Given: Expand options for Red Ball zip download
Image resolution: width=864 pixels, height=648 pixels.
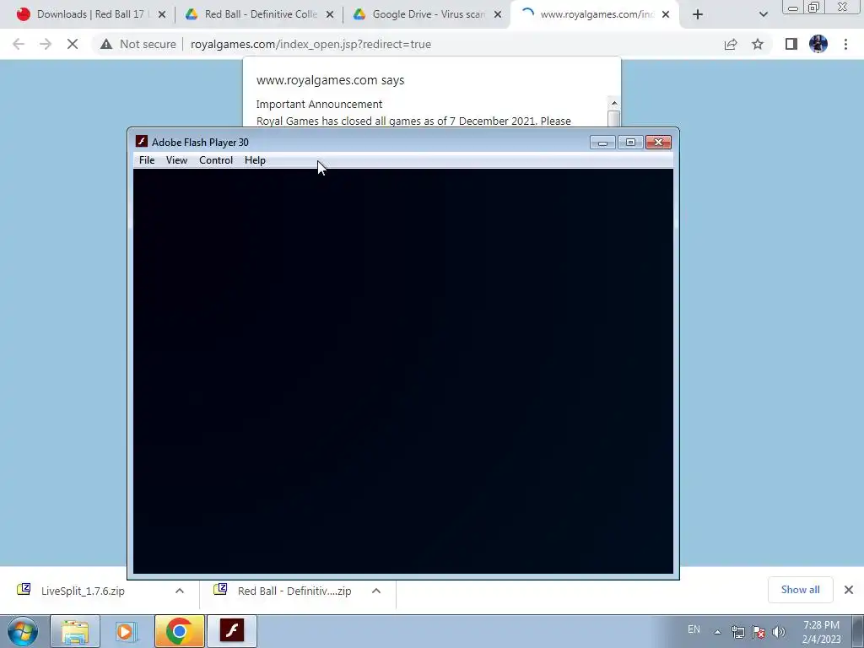Looking at the screenshot, I should [x=376, y=591].
